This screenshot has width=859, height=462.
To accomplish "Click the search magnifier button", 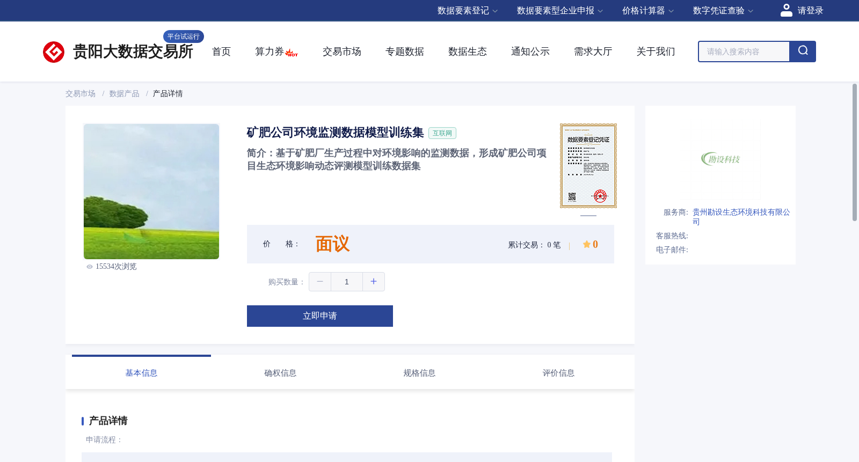I will click(803, 52).
